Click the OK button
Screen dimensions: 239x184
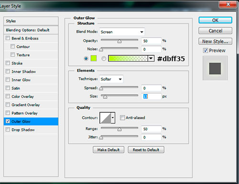click(x=215, y=20)
